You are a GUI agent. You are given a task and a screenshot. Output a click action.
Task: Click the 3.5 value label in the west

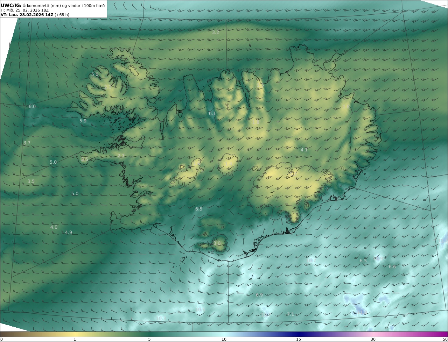click(31, 181)
